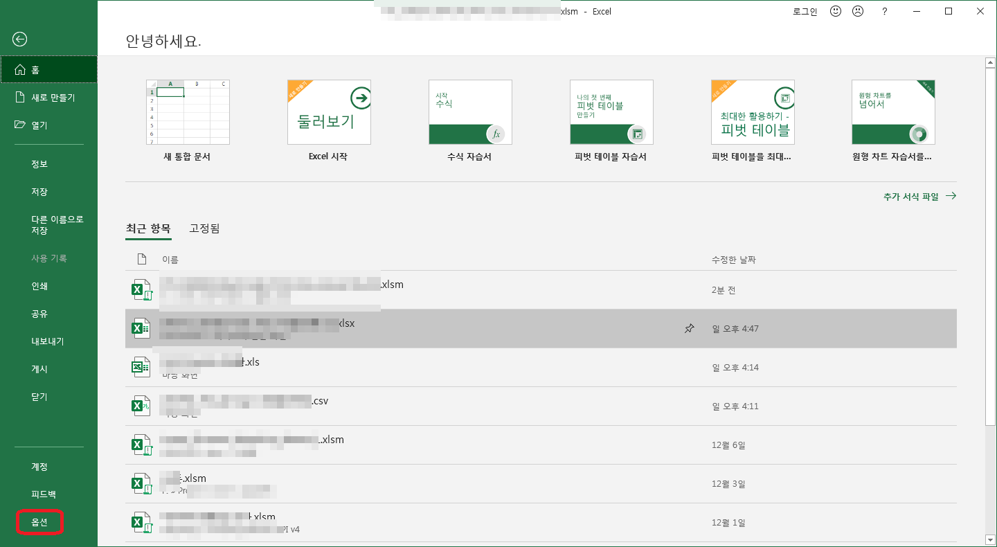
Task: Click the smiley face feedback icon
Action: coord(836,12)
